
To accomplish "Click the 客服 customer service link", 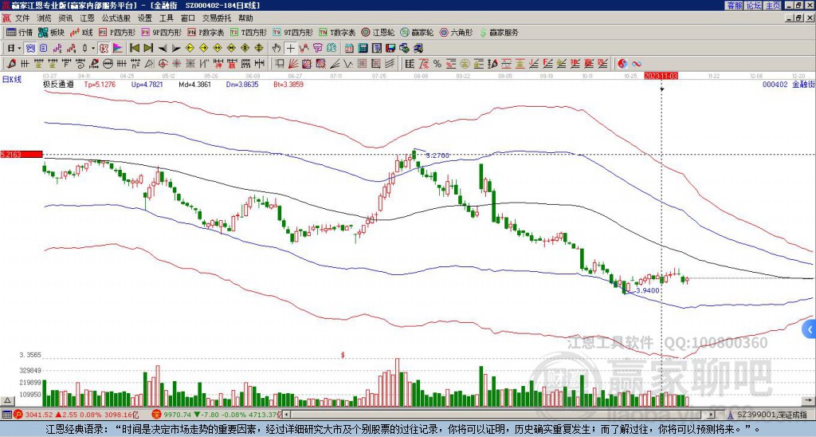I will [734, 6].
